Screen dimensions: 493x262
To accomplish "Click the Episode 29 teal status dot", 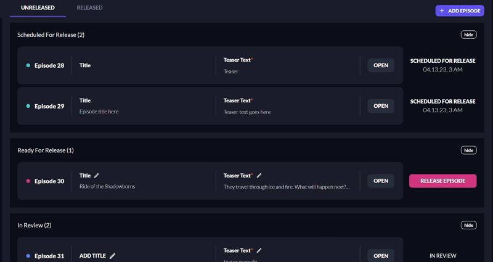I will coord(28,106).
